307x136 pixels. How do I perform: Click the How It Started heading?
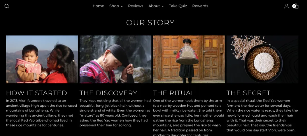tap(37, 93)
